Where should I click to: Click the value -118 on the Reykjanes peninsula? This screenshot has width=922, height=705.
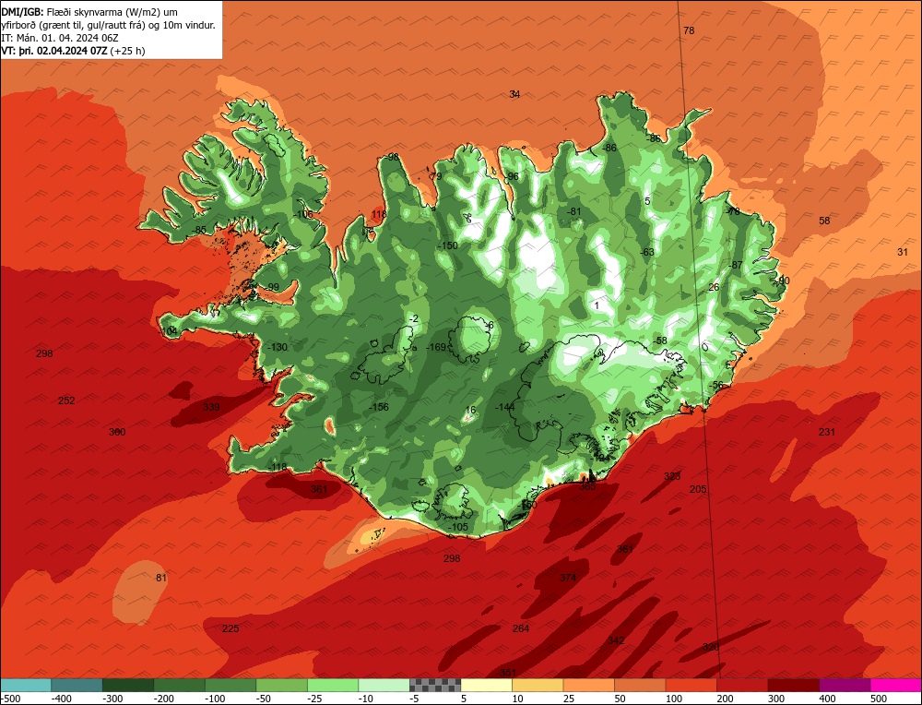pos(277,467)
